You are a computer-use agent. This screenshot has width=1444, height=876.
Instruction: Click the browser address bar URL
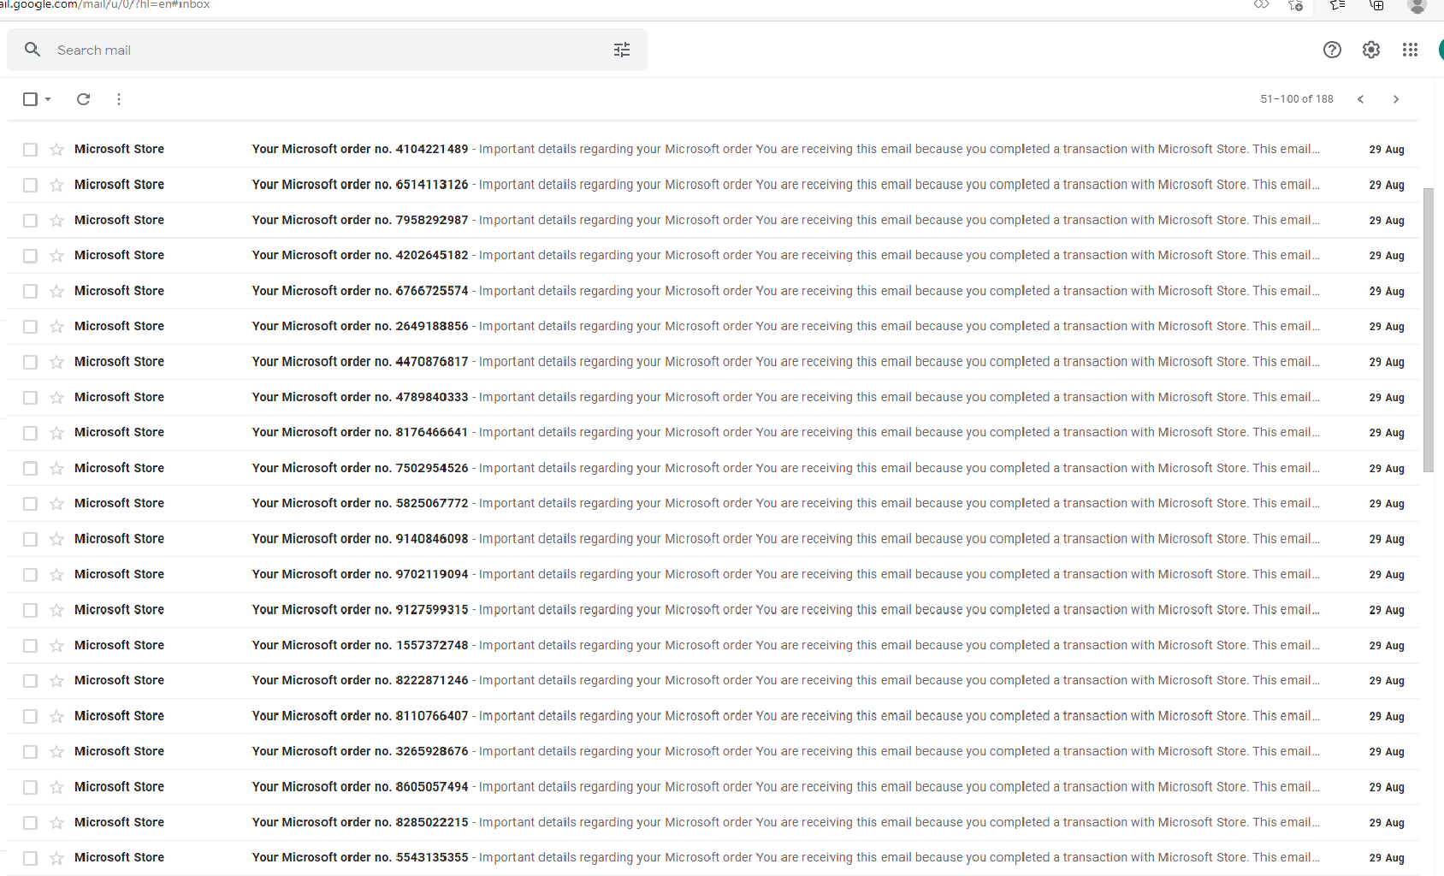104,5
